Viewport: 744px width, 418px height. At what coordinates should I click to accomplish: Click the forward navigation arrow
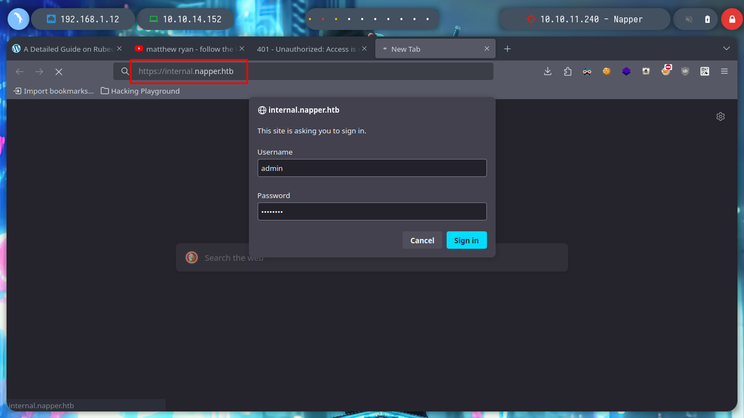tap(39, 71)
